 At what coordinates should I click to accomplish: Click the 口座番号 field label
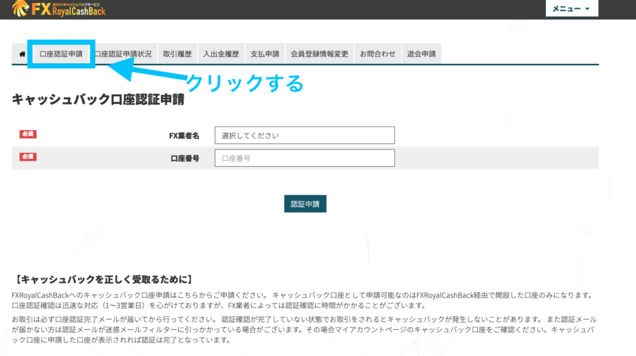pos(184,159)
